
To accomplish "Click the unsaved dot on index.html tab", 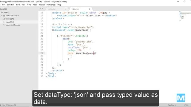I will tap(90, 9).
